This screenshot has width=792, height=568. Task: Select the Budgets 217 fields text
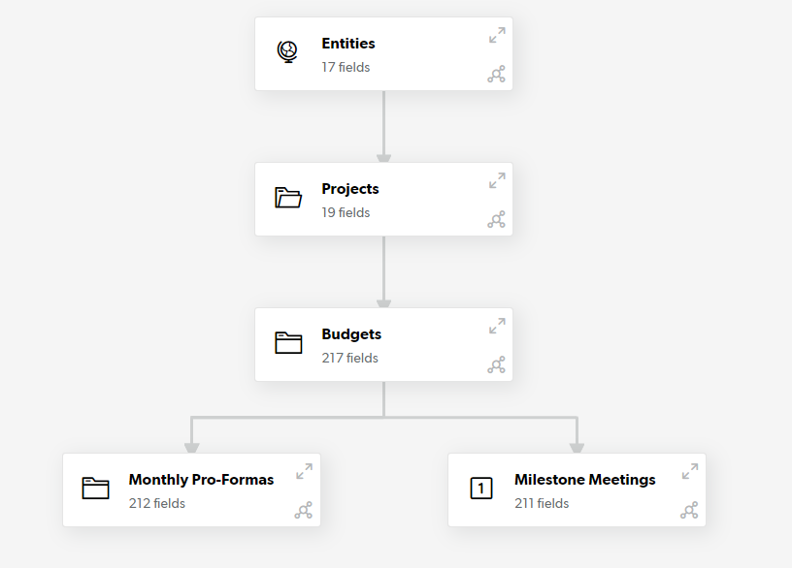coord(349,358)
